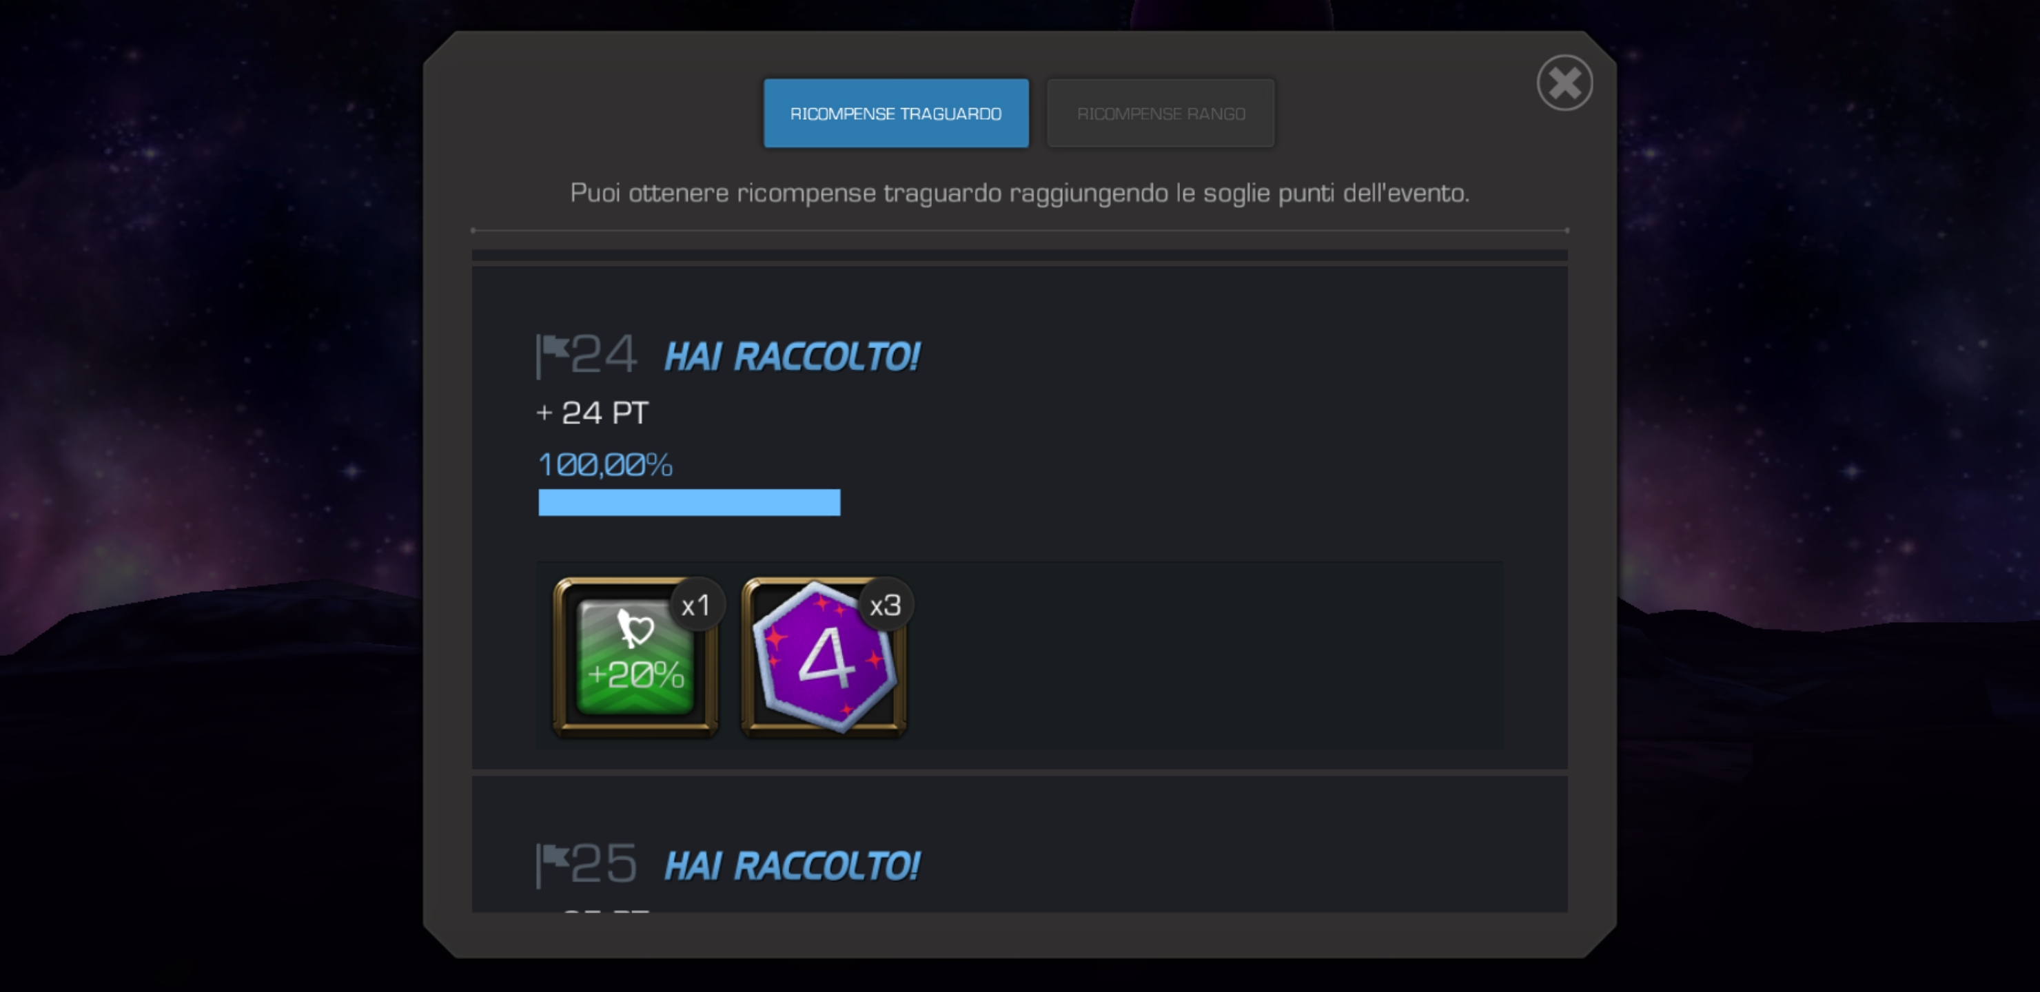Tap the flag icon beside milestone 24

(552, 356)
